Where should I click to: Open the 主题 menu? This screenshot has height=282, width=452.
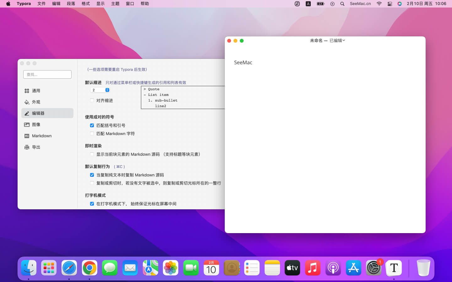click(115, 4)
